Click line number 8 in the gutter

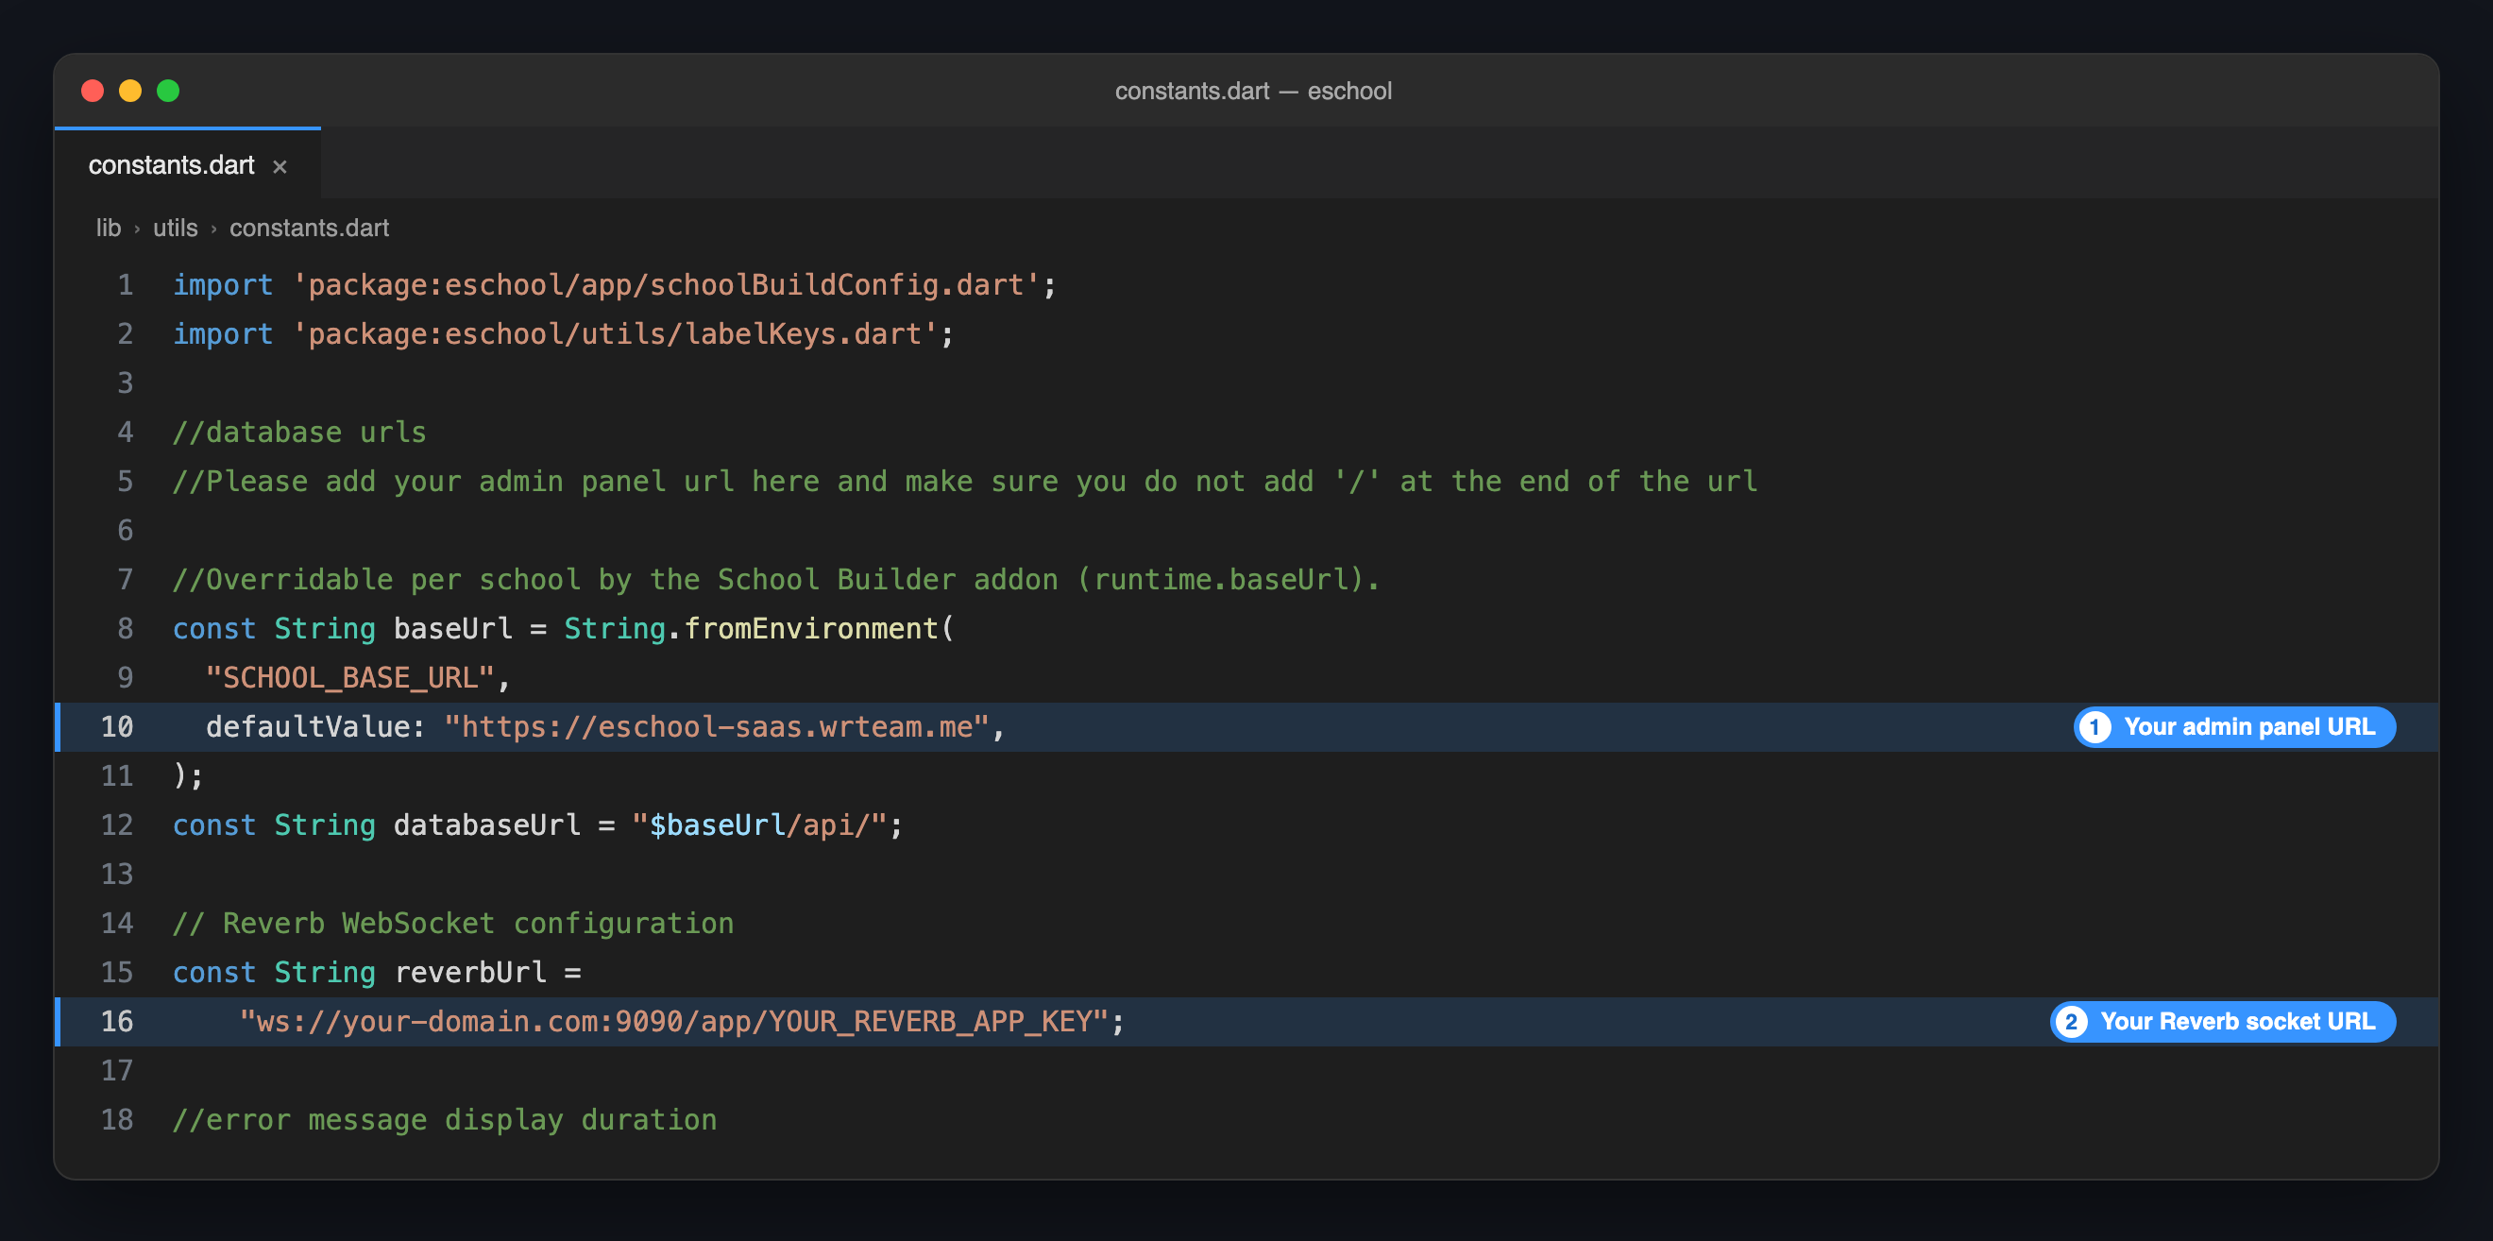(x=126, y=628)
